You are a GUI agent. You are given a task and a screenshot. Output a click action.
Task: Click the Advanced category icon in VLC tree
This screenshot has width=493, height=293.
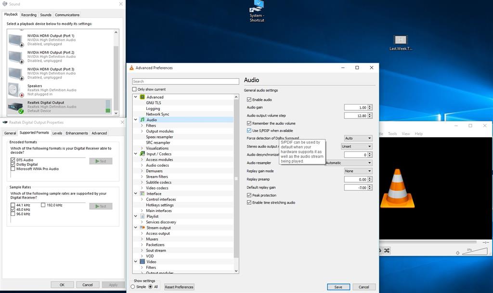point(142,97)
